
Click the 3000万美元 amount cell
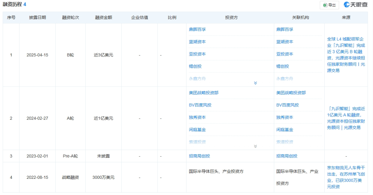104,177
